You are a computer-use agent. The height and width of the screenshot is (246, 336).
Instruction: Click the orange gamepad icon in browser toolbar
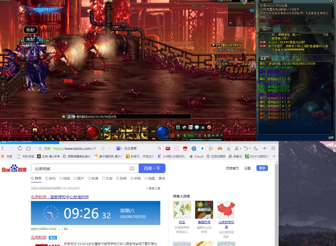pyautogui.click(x=219, y=148)
